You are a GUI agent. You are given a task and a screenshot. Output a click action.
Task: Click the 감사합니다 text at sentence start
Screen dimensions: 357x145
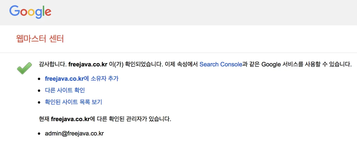pos(53,64)
